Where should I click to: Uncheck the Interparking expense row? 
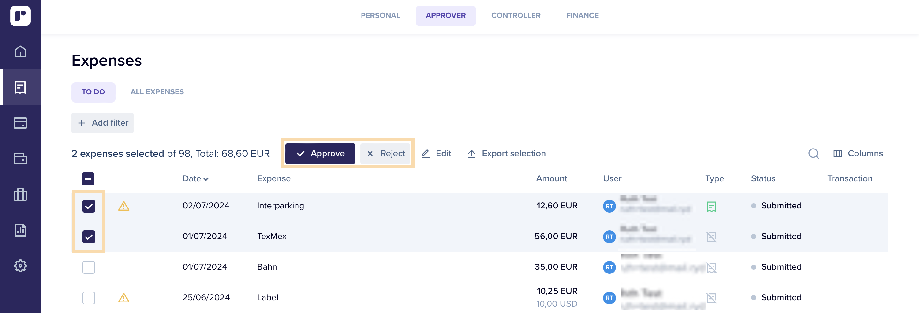click(x=88, y=206)
